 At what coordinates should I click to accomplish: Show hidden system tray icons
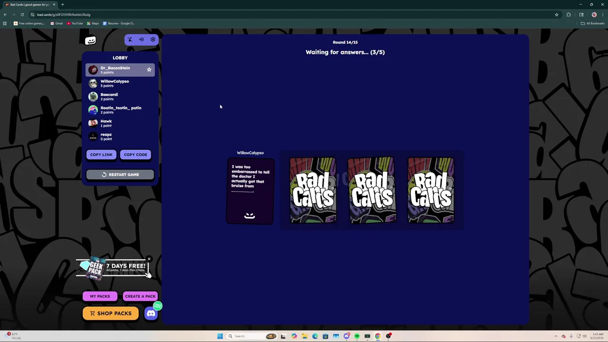coord(556,336)
